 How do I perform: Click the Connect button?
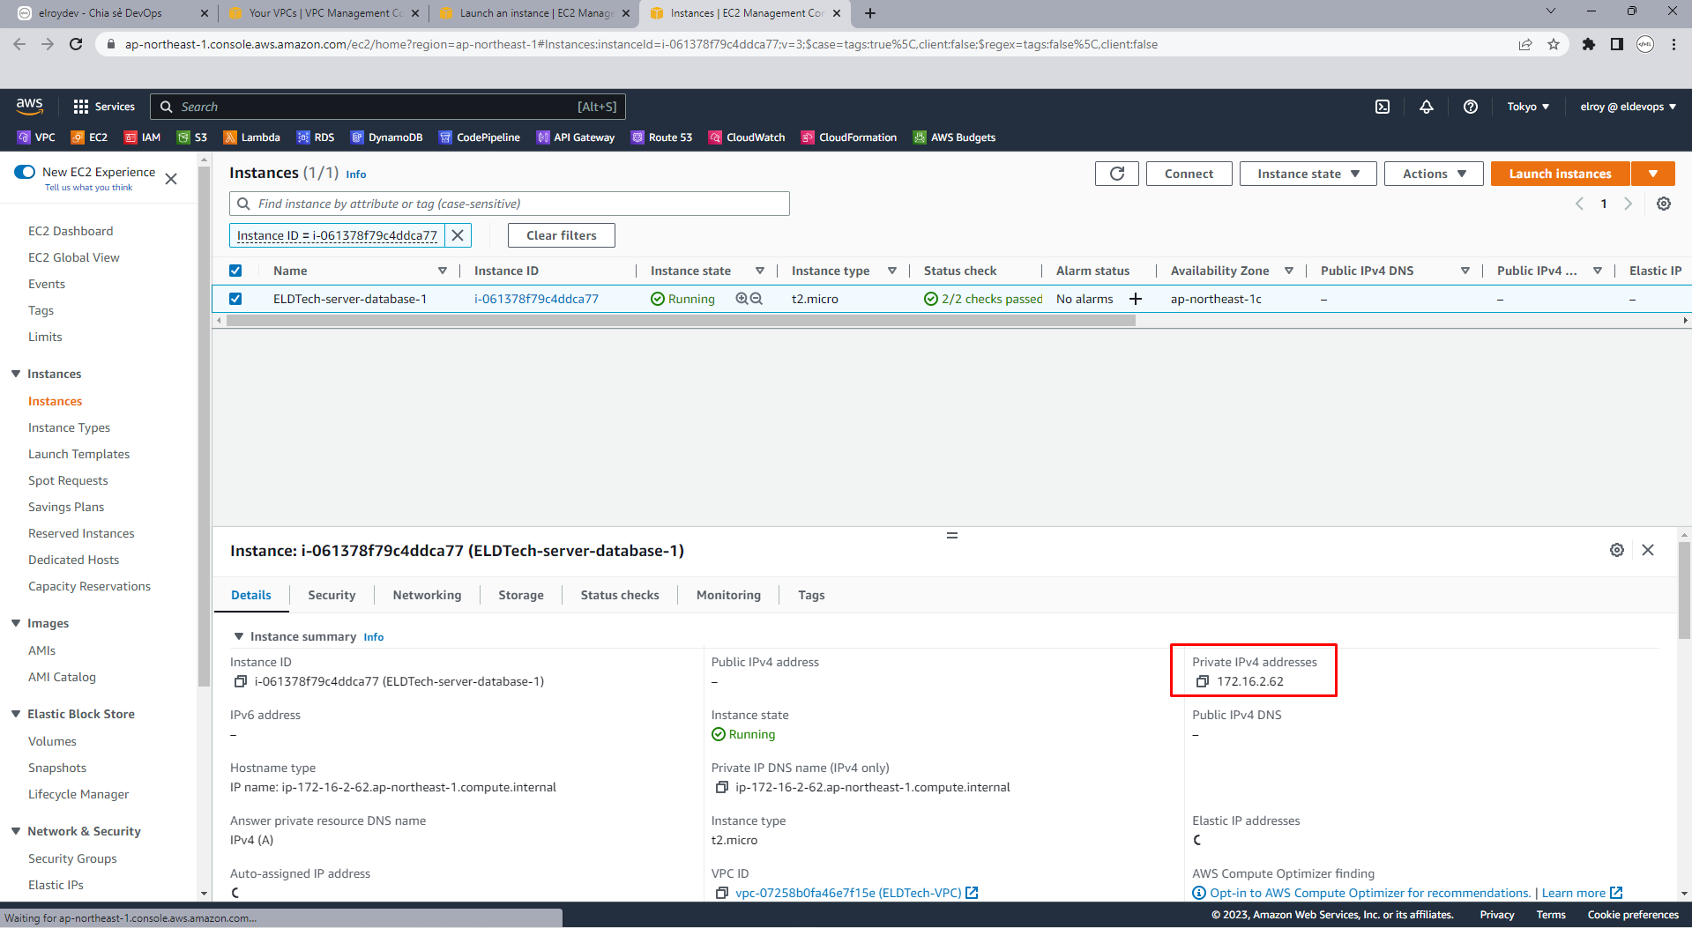pyautogui.click(x=1189, y=174)
